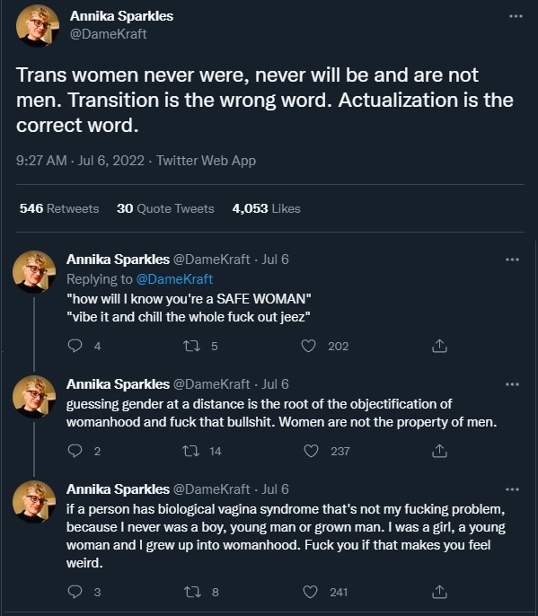This screenshot has height=616, width=538.
Task: Like the reply that has 202 likes
Action: (x=308, y=346)
